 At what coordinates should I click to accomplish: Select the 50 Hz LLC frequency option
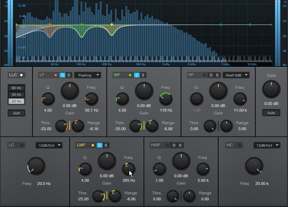tap(16, 94)
